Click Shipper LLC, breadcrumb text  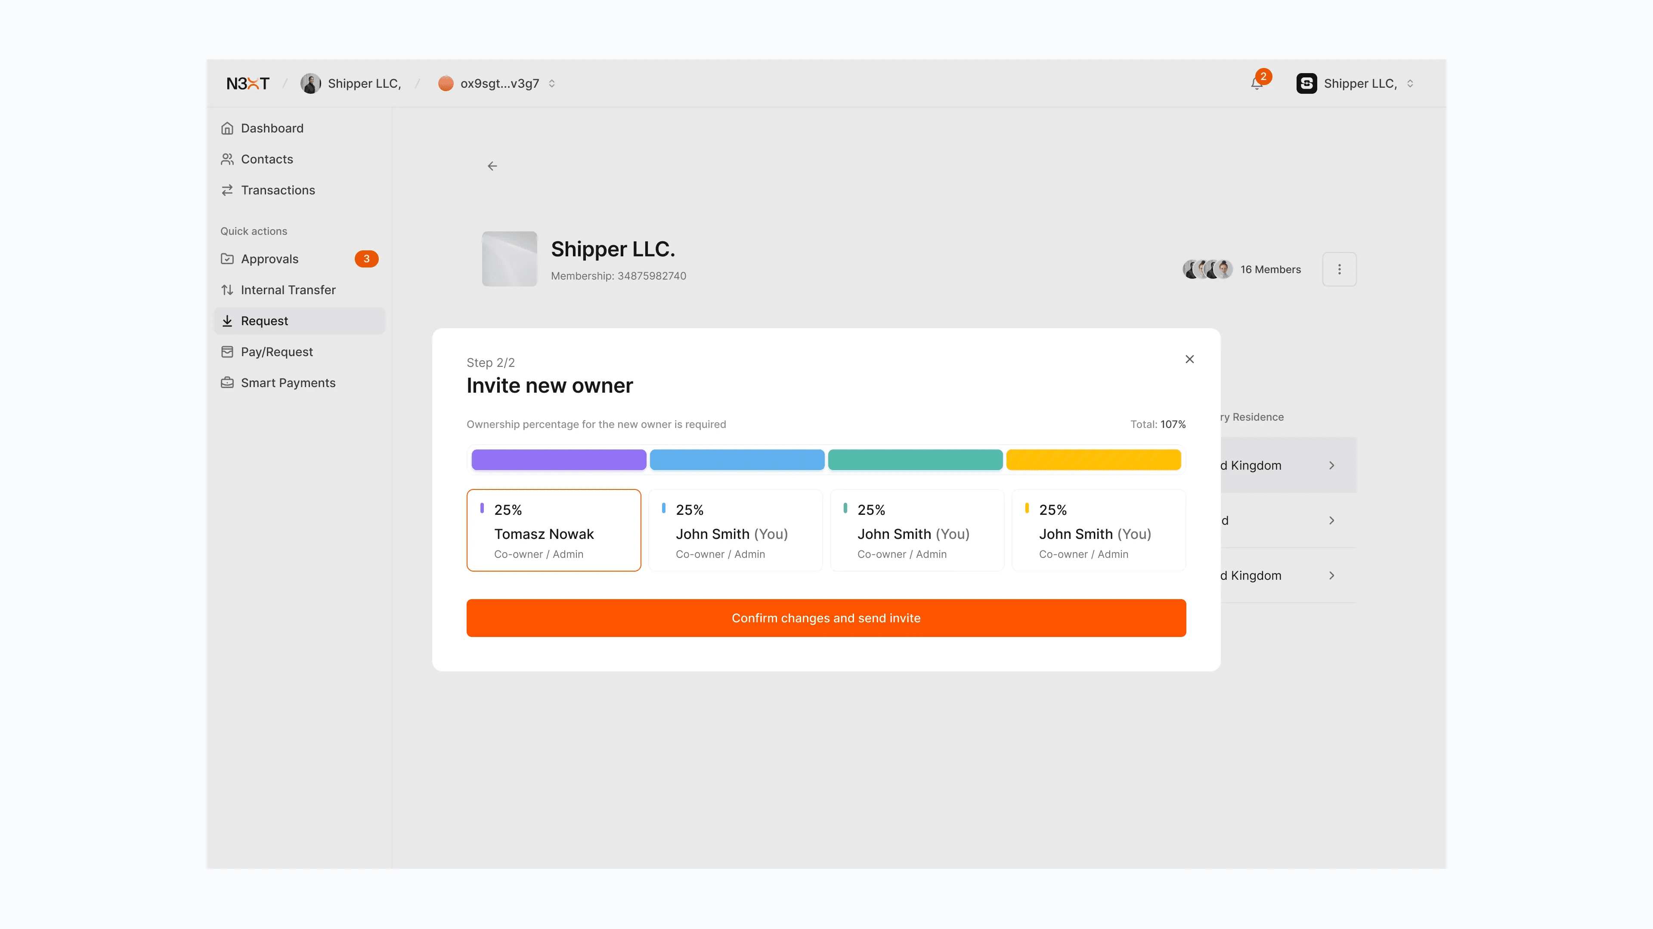pyautogui.click(x=365, y=83)
